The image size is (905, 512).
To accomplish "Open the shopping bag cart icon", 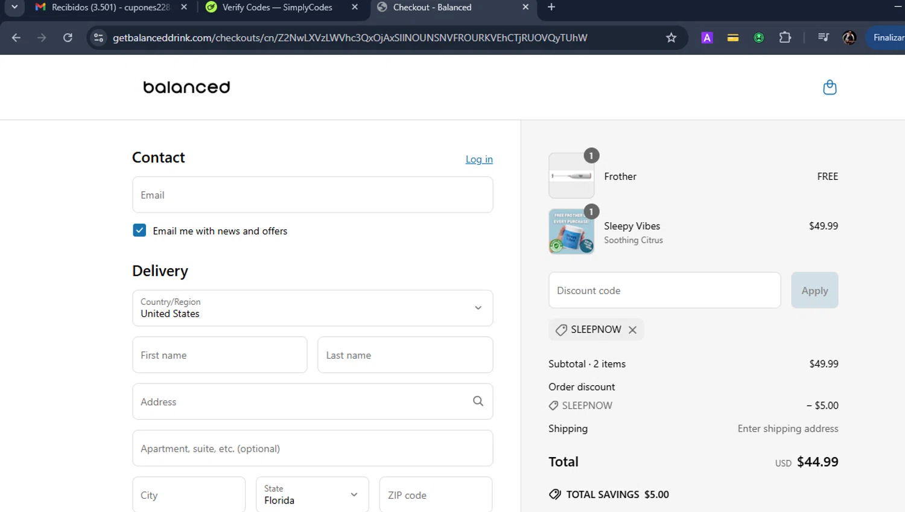I will (x=830, y=88).
